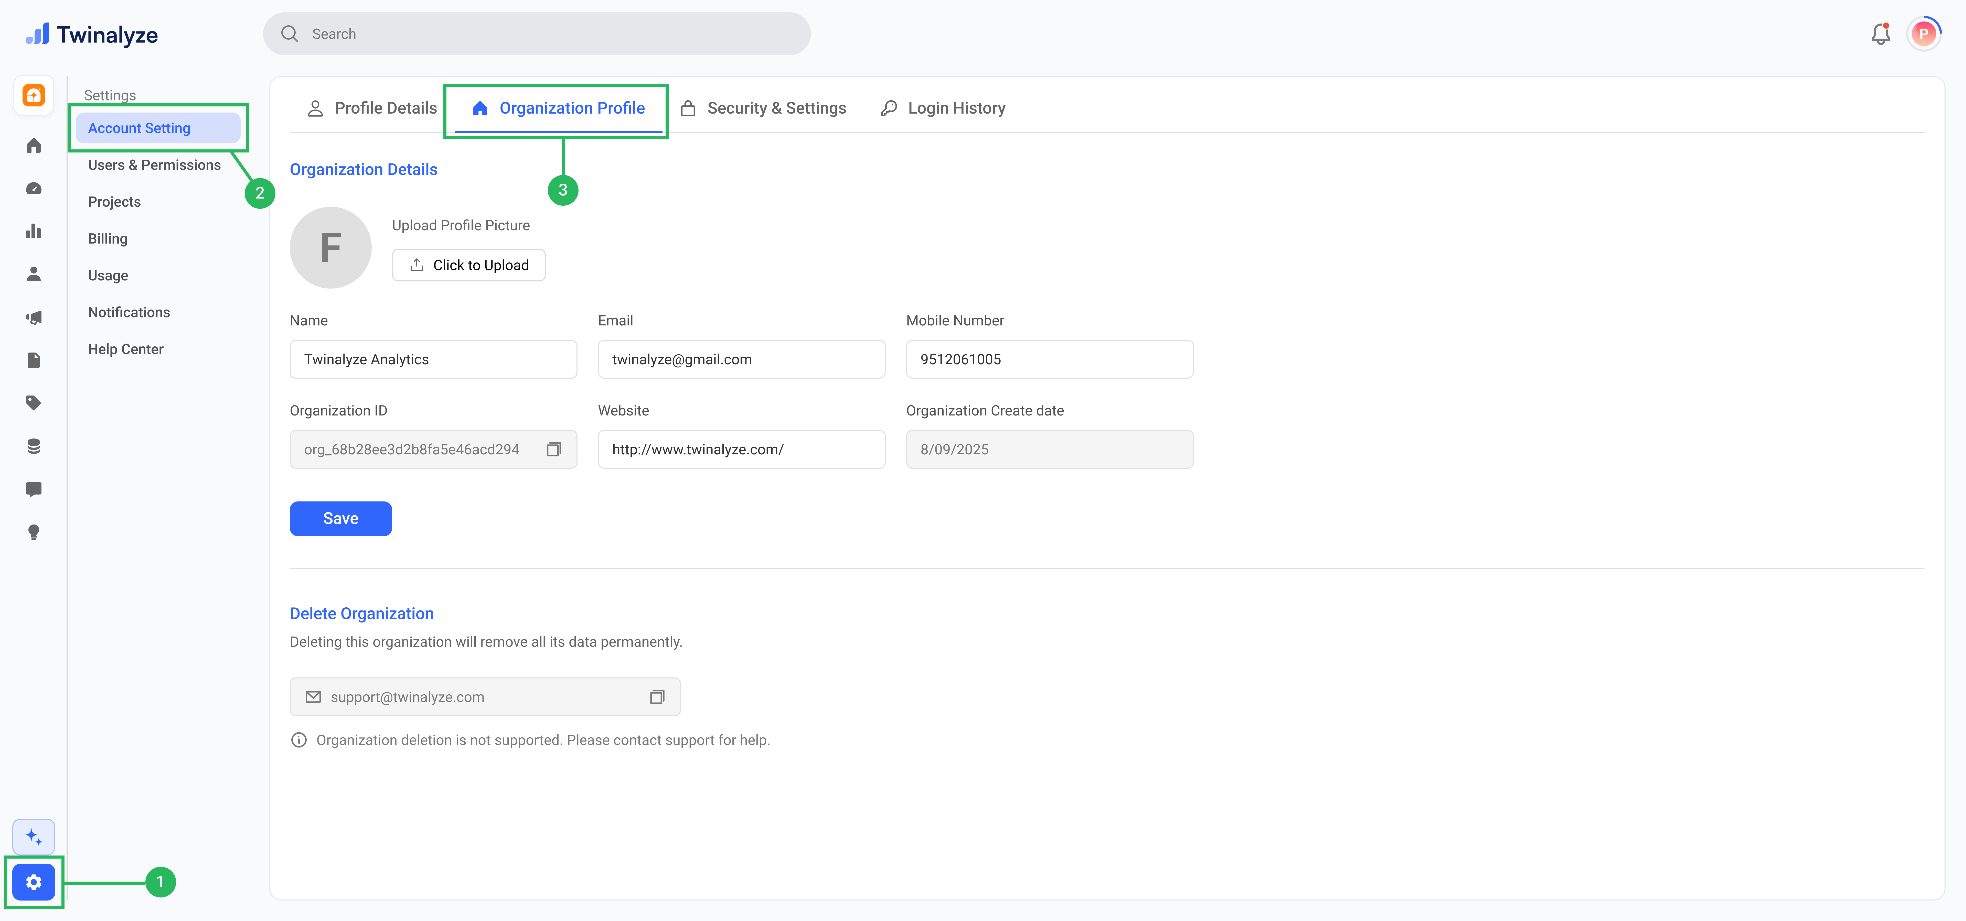The height and width of the screenshot is (921, 1966).
Task: Edit the Website URL field
Action: click(x=742, y=449)
